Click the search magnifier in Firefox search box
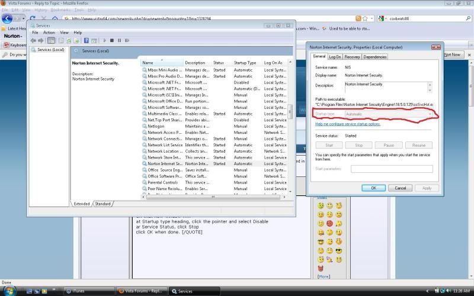 pyautogui.click(x=468, y=18)
